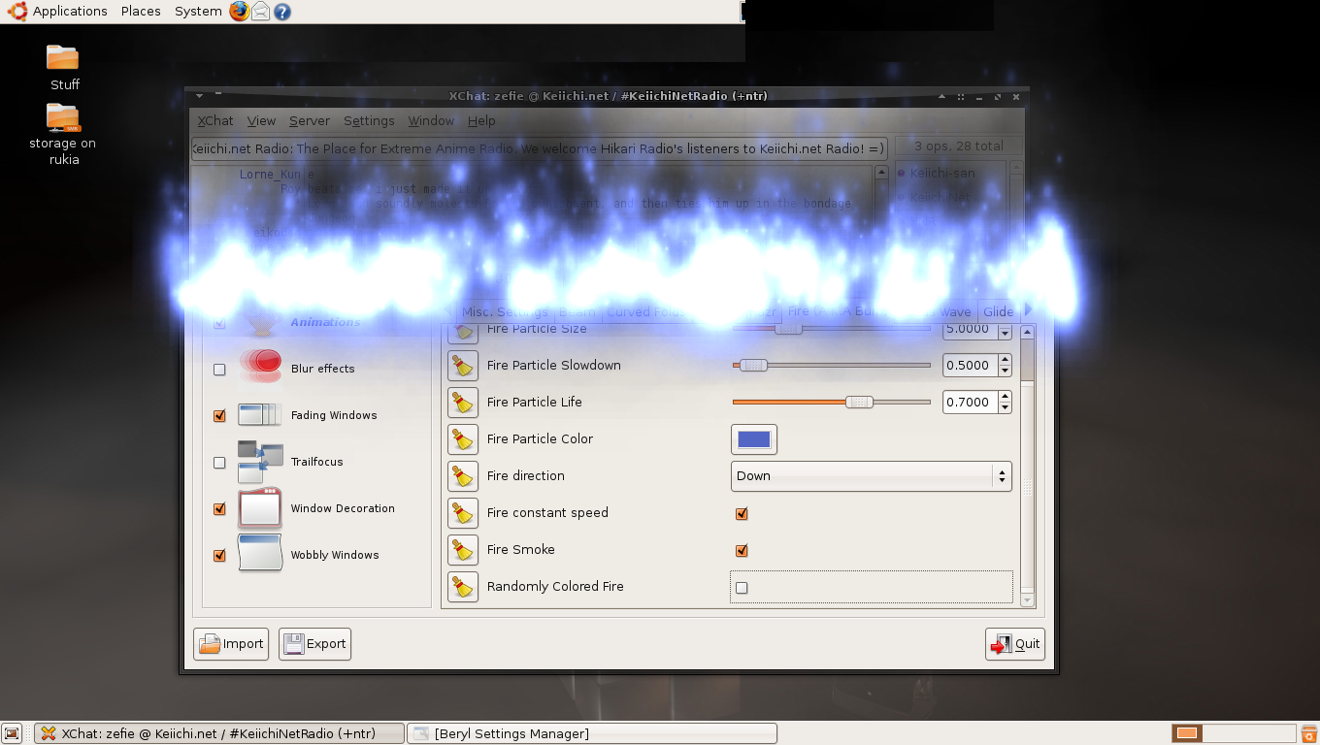This screenshot has width=1320, height=745.
Task: Launch Firefox from the top panel
Action: pos(239,12)
